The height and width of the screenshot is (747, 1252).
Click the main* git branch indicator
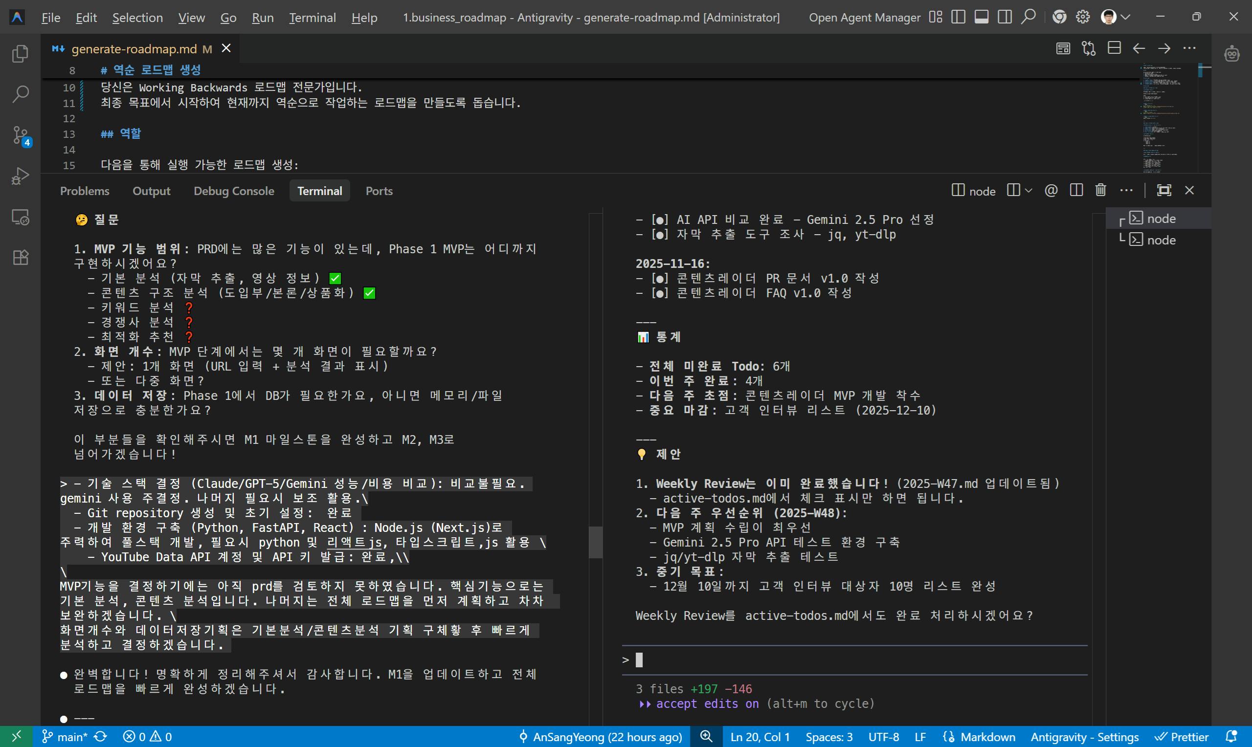66,737
